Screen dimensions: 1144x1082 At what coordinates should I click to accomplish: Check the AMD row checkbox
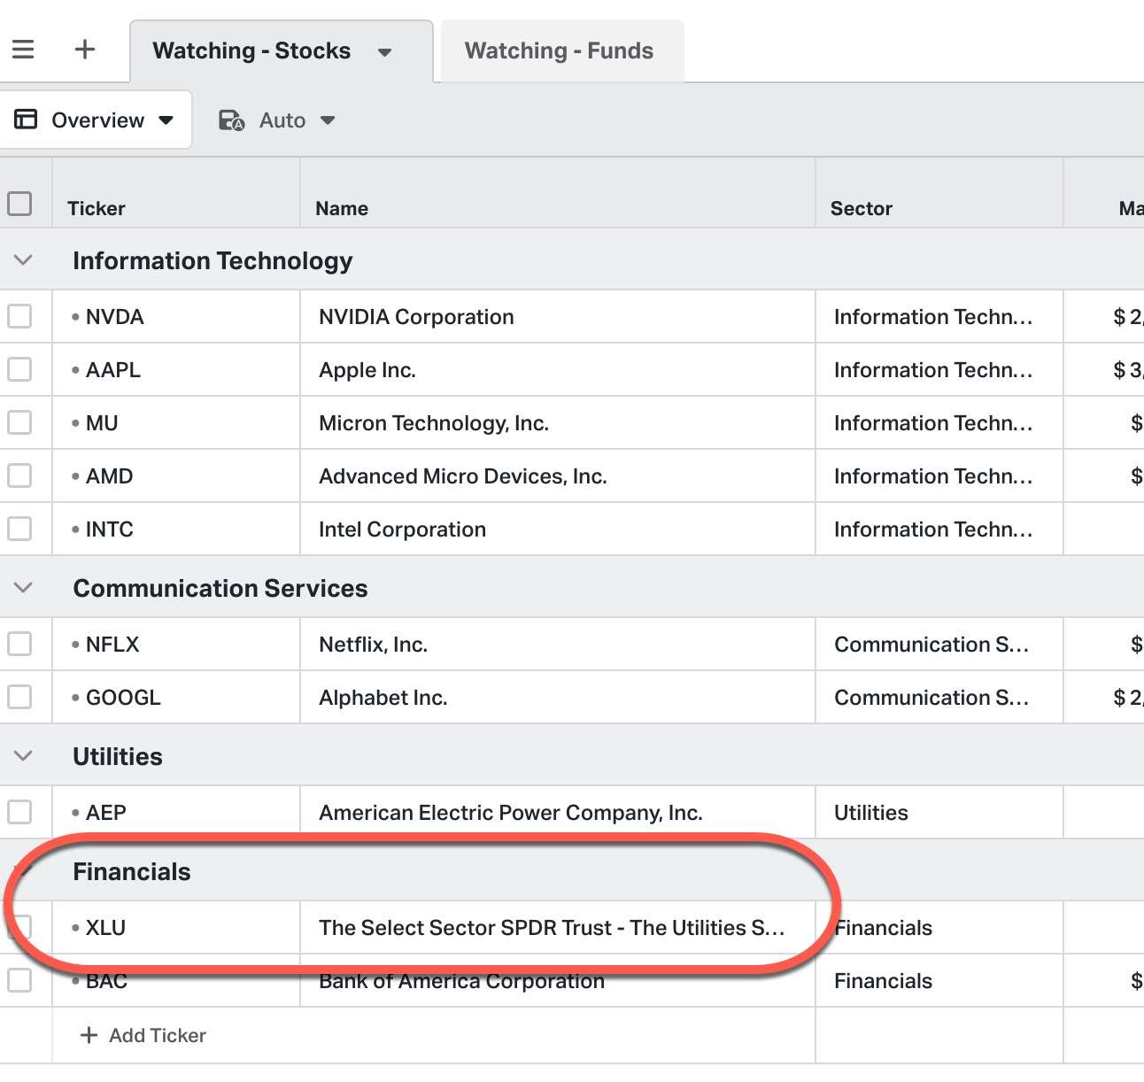pyautogui.click(x=19, y=475)
